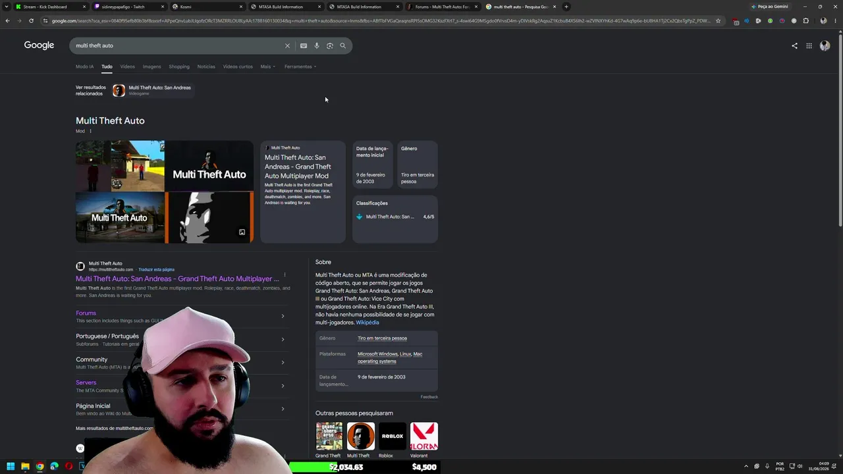The width and height of the screenshot is (843, 474).
Task: Switch to the Kosmi browser tab
Action: pyautogui.click(x=207, y=7)
